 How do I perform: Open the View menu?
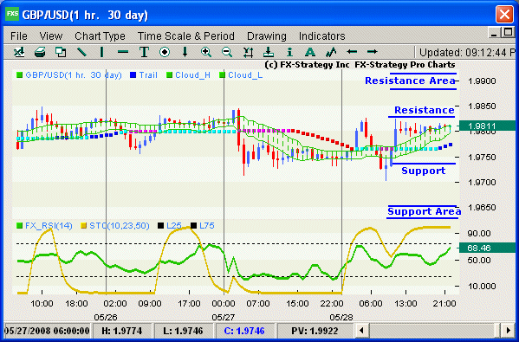point(50,36)
